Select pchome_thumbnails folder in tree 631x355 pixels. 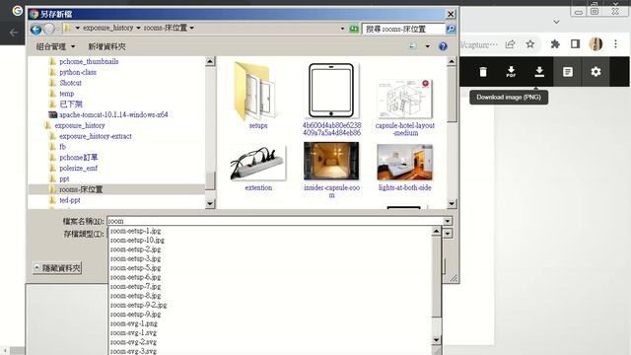(89, 61)
